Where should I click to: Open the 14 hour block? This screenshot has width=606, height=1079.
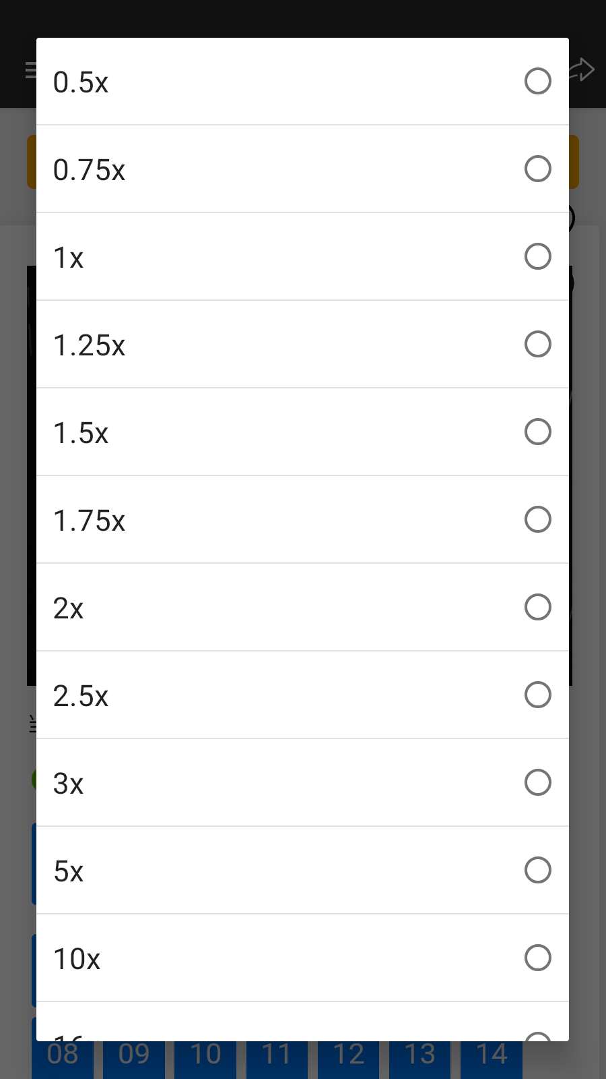click(492, 1060)
